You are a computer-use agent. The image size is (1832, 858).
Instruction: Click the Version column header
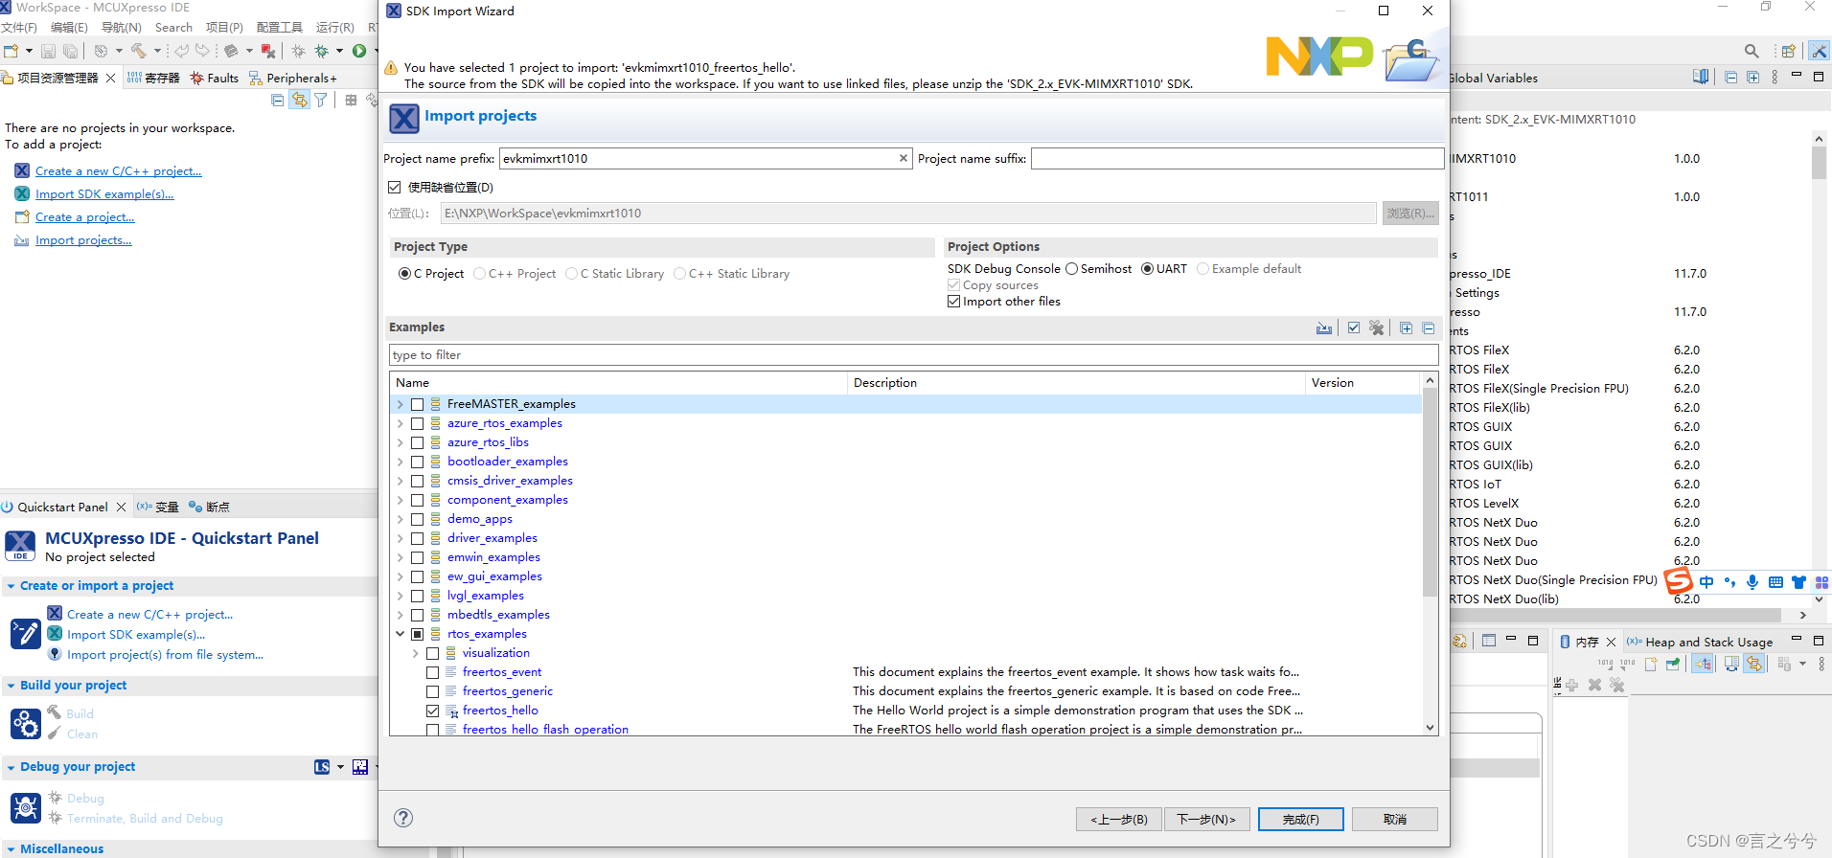click(x=1362, y=383)
